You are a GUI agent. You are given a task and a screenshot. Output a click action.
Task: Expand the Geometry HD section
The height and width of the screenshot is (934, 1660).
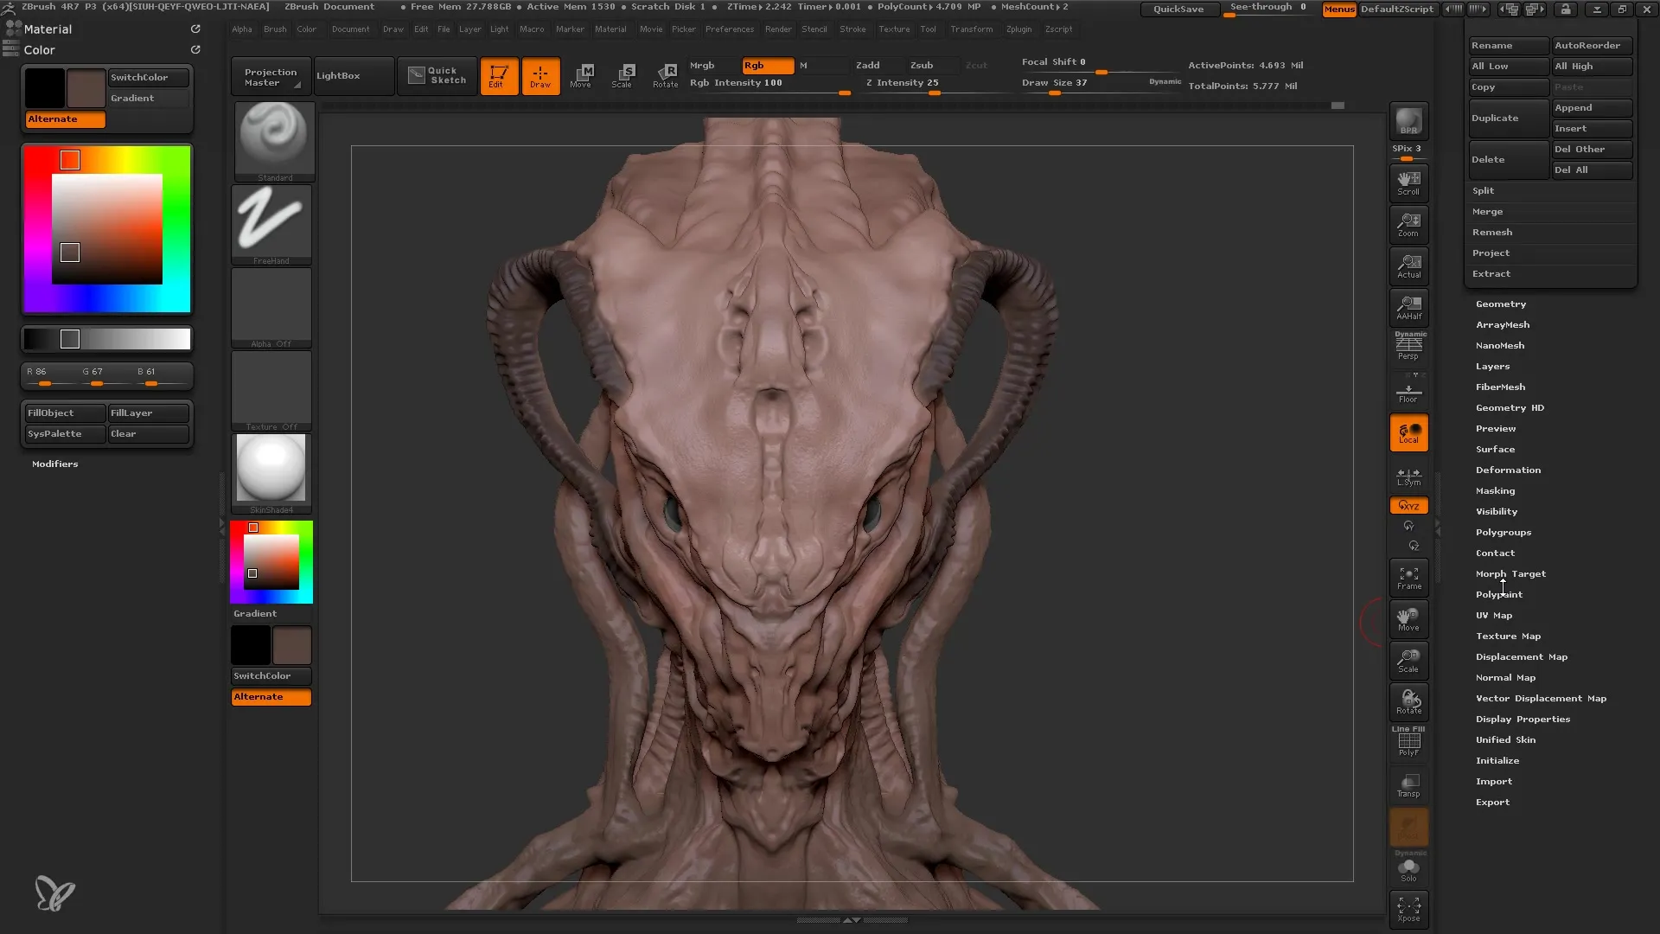click(1510, 407)
